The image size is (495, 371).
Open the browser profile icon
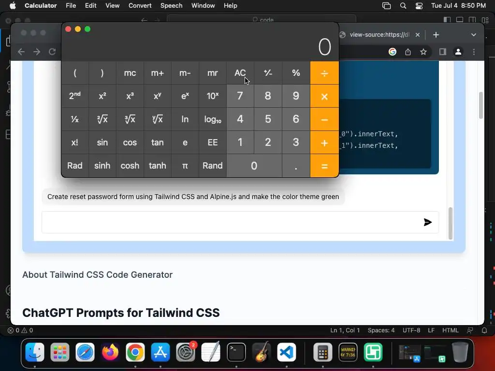coord(458,52)
